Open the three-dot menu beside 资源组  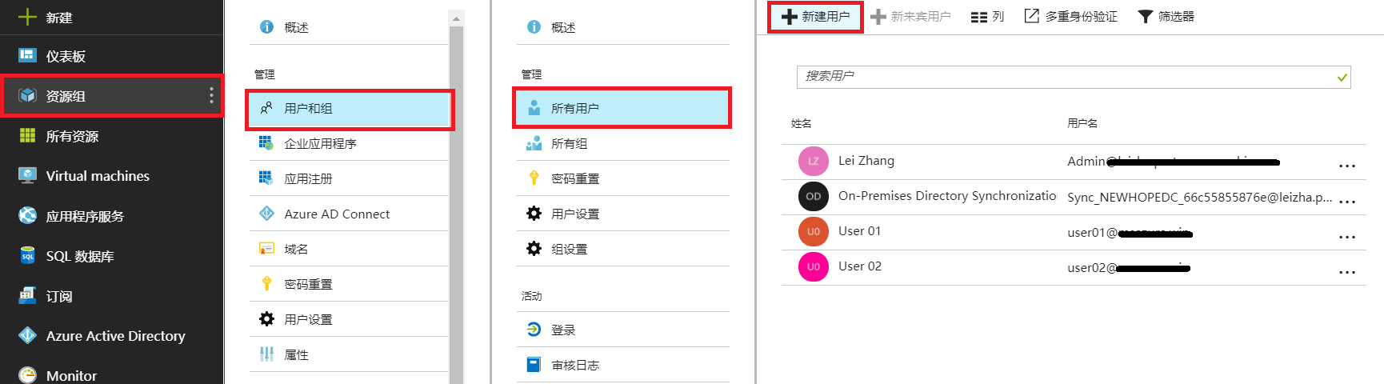coord(211,96)
